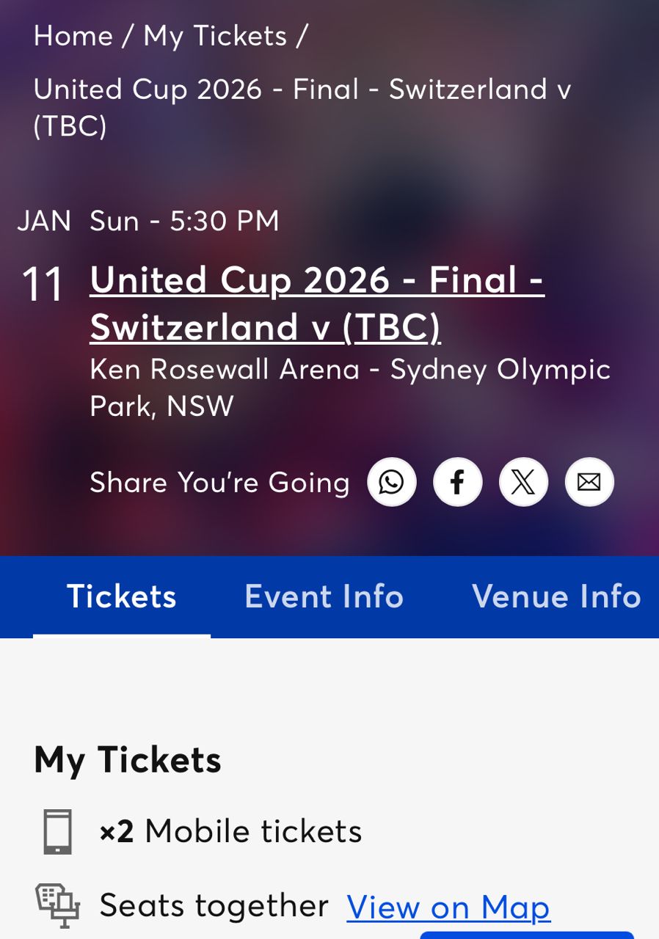Share the event on Facebook
659x939 pixels.
coord(458,482)
